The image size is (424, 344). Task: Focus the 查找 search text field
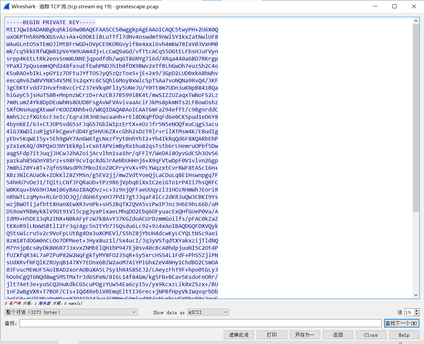click(200, 323)
